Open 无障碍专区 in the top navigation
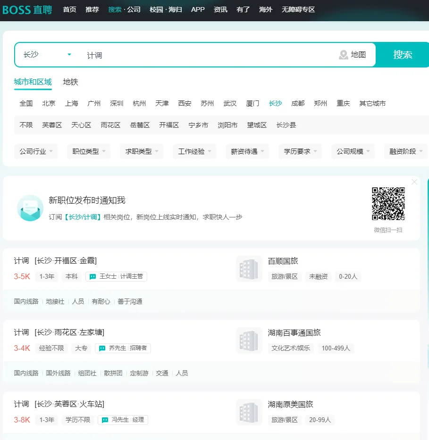The width and height of the screenshot is (429, 440). pos(298,9)
